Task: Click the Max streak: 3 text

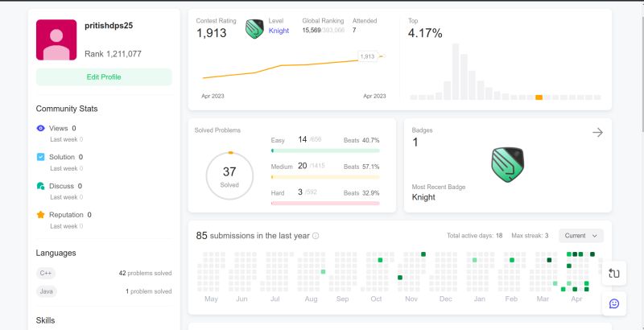Action: click(530, 236)
